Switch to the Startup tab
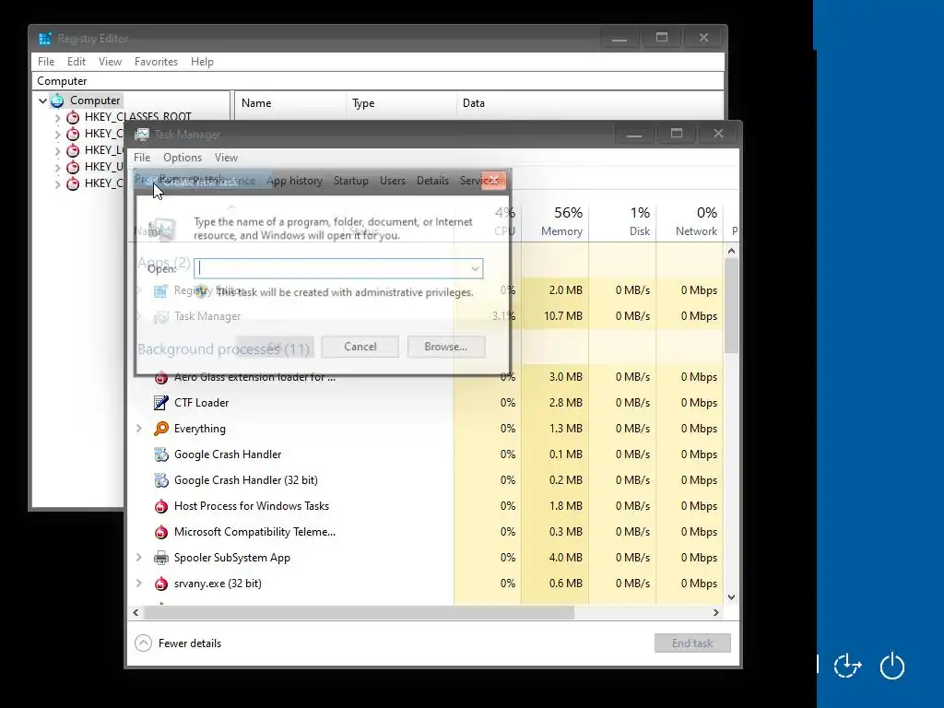Screen dimensions: 944x708 tap(351, 181)
